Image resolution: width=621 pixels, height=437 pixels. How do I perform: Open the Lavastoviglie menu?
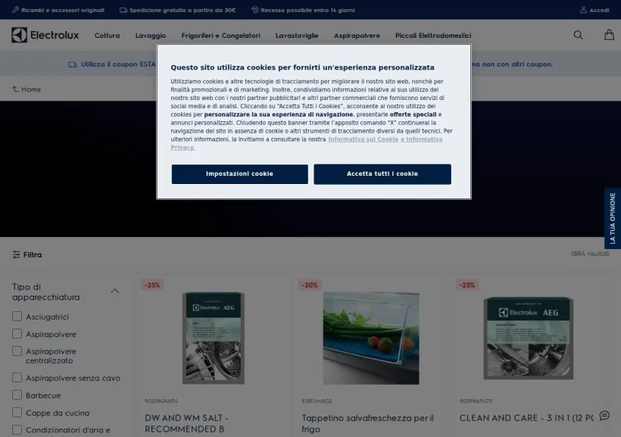tap(297, 36)
